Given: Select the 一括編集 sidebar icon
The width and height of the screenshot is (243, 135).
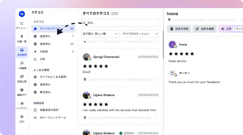Looking at the screenshot, I should pos(22,63).
